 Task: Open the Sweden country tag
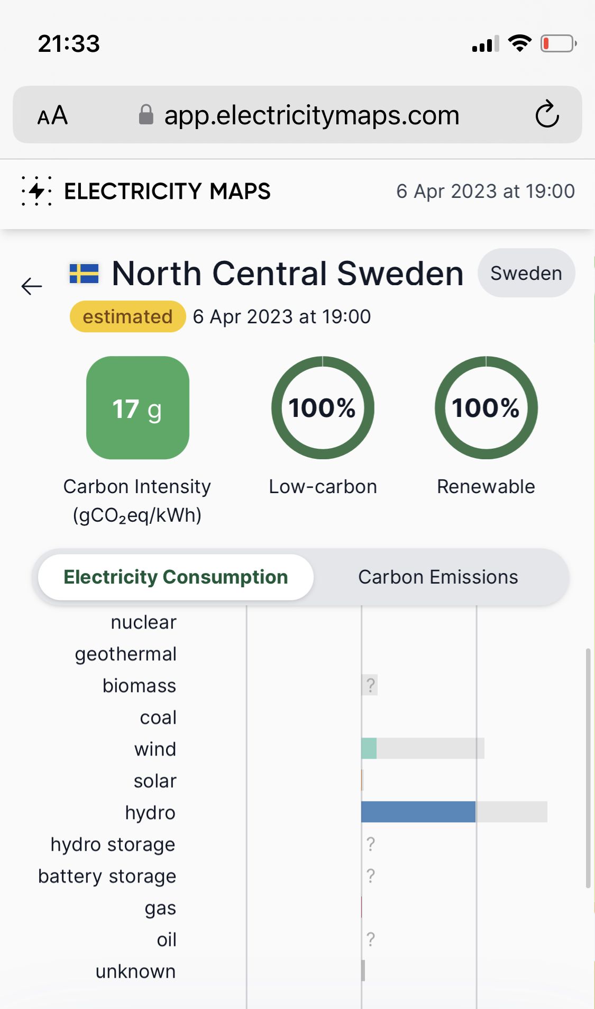tap(526, 273)
